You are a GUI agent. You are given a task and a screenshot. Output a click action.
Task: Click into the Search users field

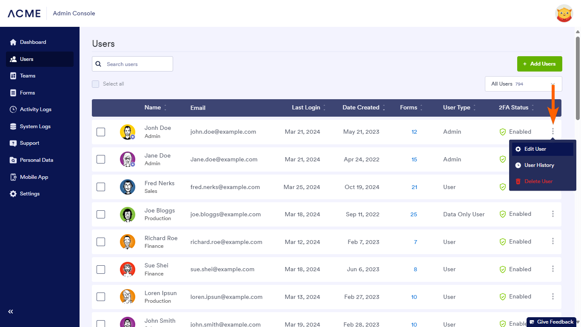pyautogui.click(x=136, y=64)
